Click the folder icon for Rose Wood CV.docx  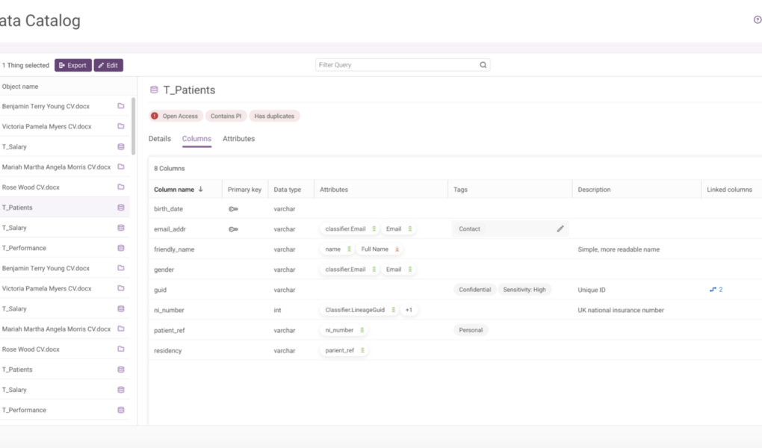coord(121,187)
